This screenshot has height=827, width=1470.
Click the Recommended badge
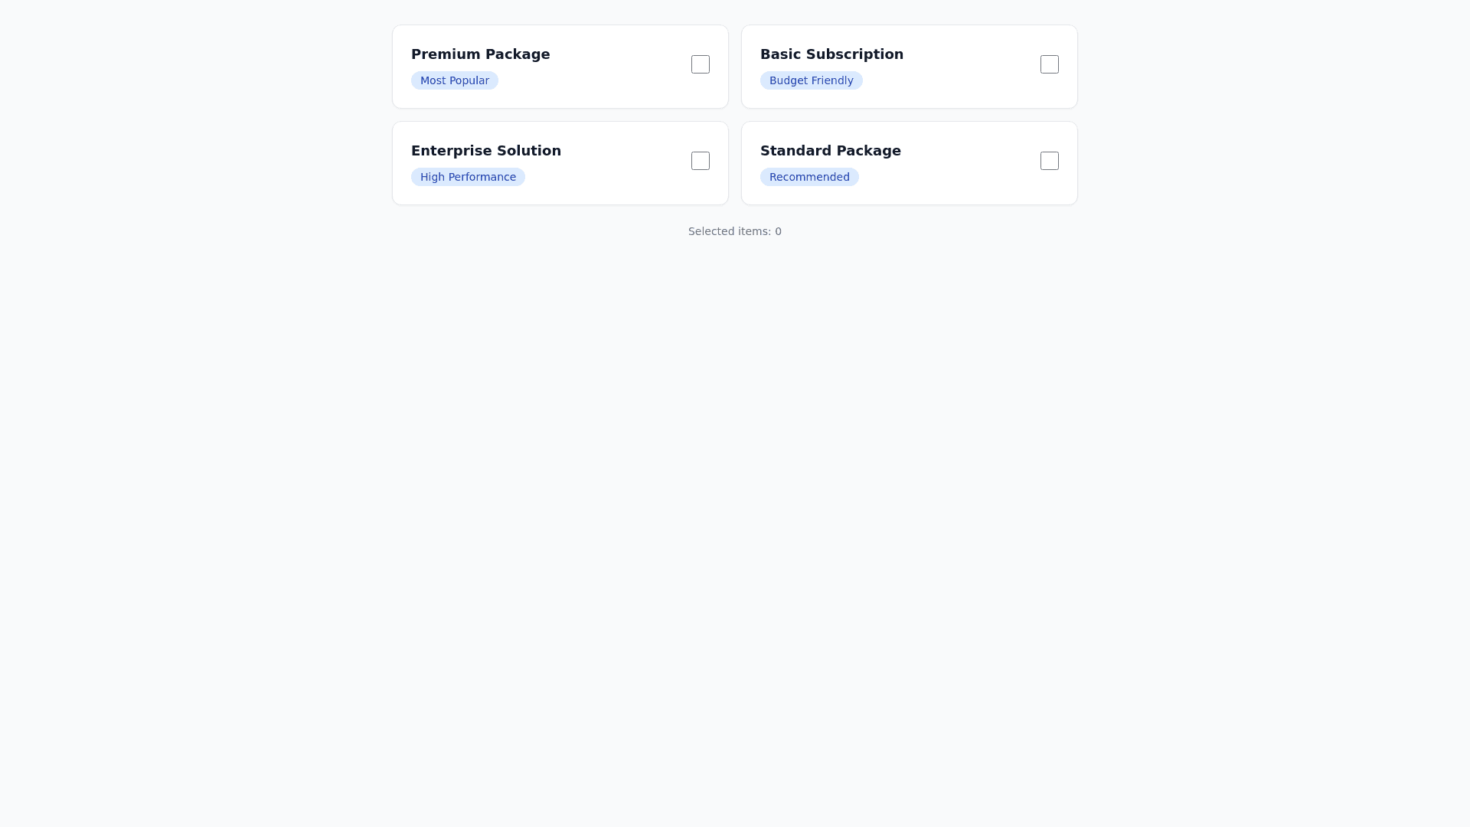[809, 177]
